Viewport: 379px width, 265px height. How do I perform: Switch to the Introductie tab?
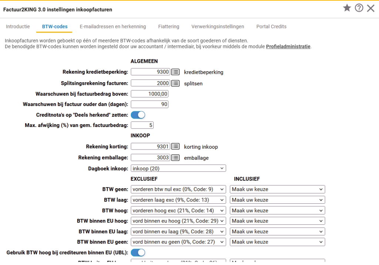[18, 27]
